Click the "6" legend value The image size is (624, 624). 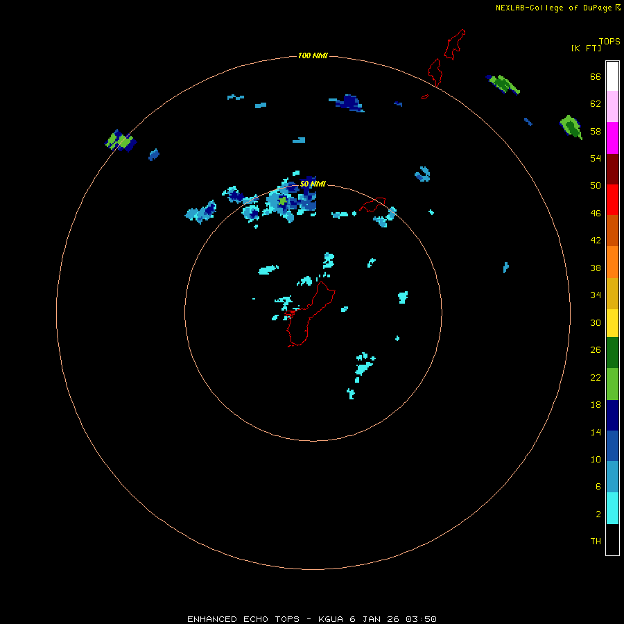click(598, 486)
